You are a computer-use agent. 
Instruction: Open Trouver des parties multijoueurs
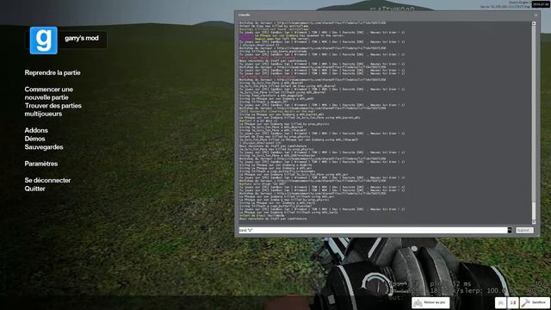coord(53,109)
